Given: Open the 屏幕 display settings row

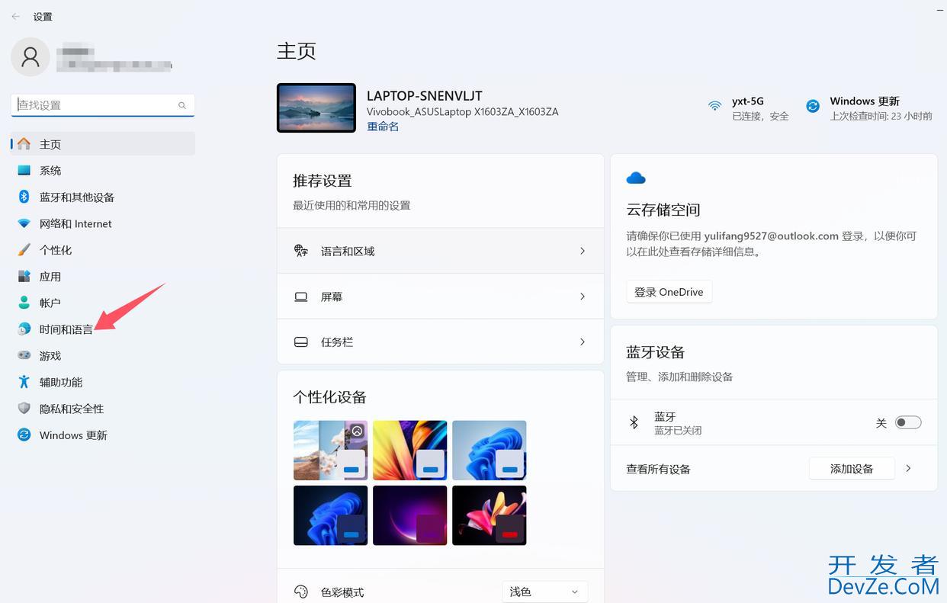Looking at the screenshot, I should pos(440,297).
